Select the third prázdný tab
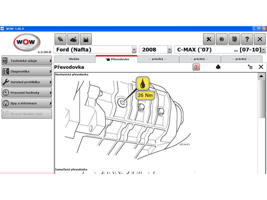267x200 pixels. [x=241, y=59]
